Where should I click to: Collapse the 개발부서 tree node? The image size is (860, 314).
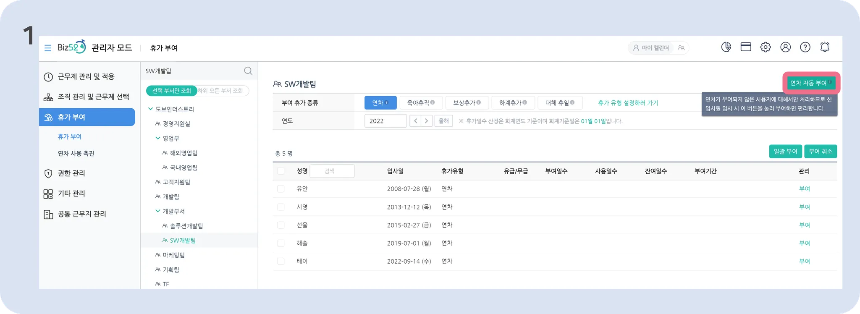158,211
